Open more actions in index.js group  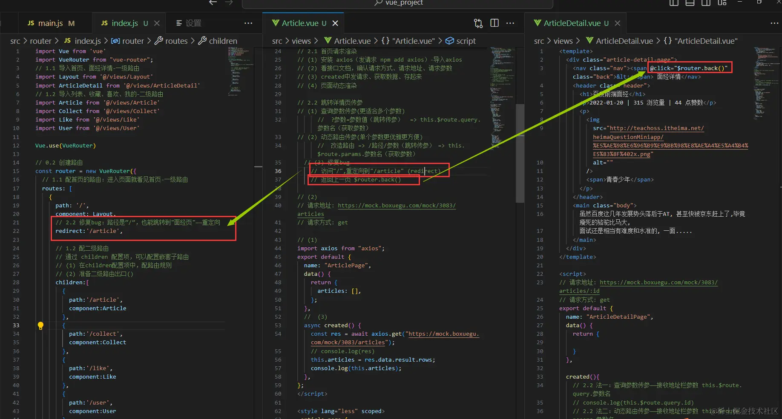coord(248,23)
